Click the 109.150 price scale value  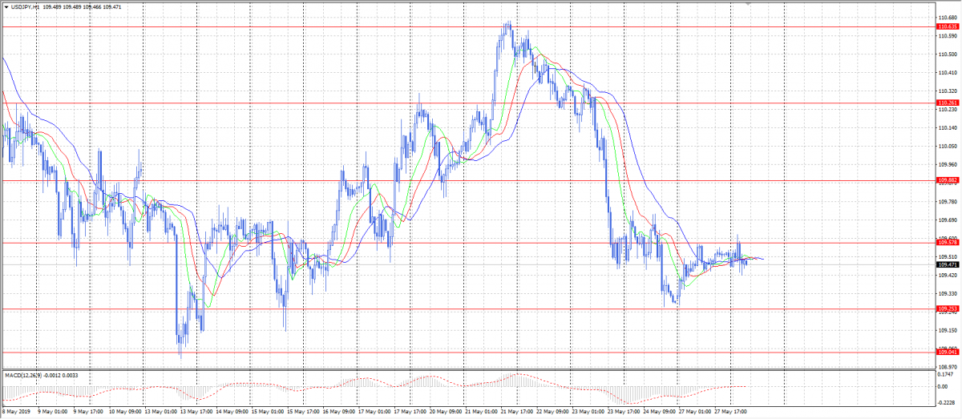point(948,330)
